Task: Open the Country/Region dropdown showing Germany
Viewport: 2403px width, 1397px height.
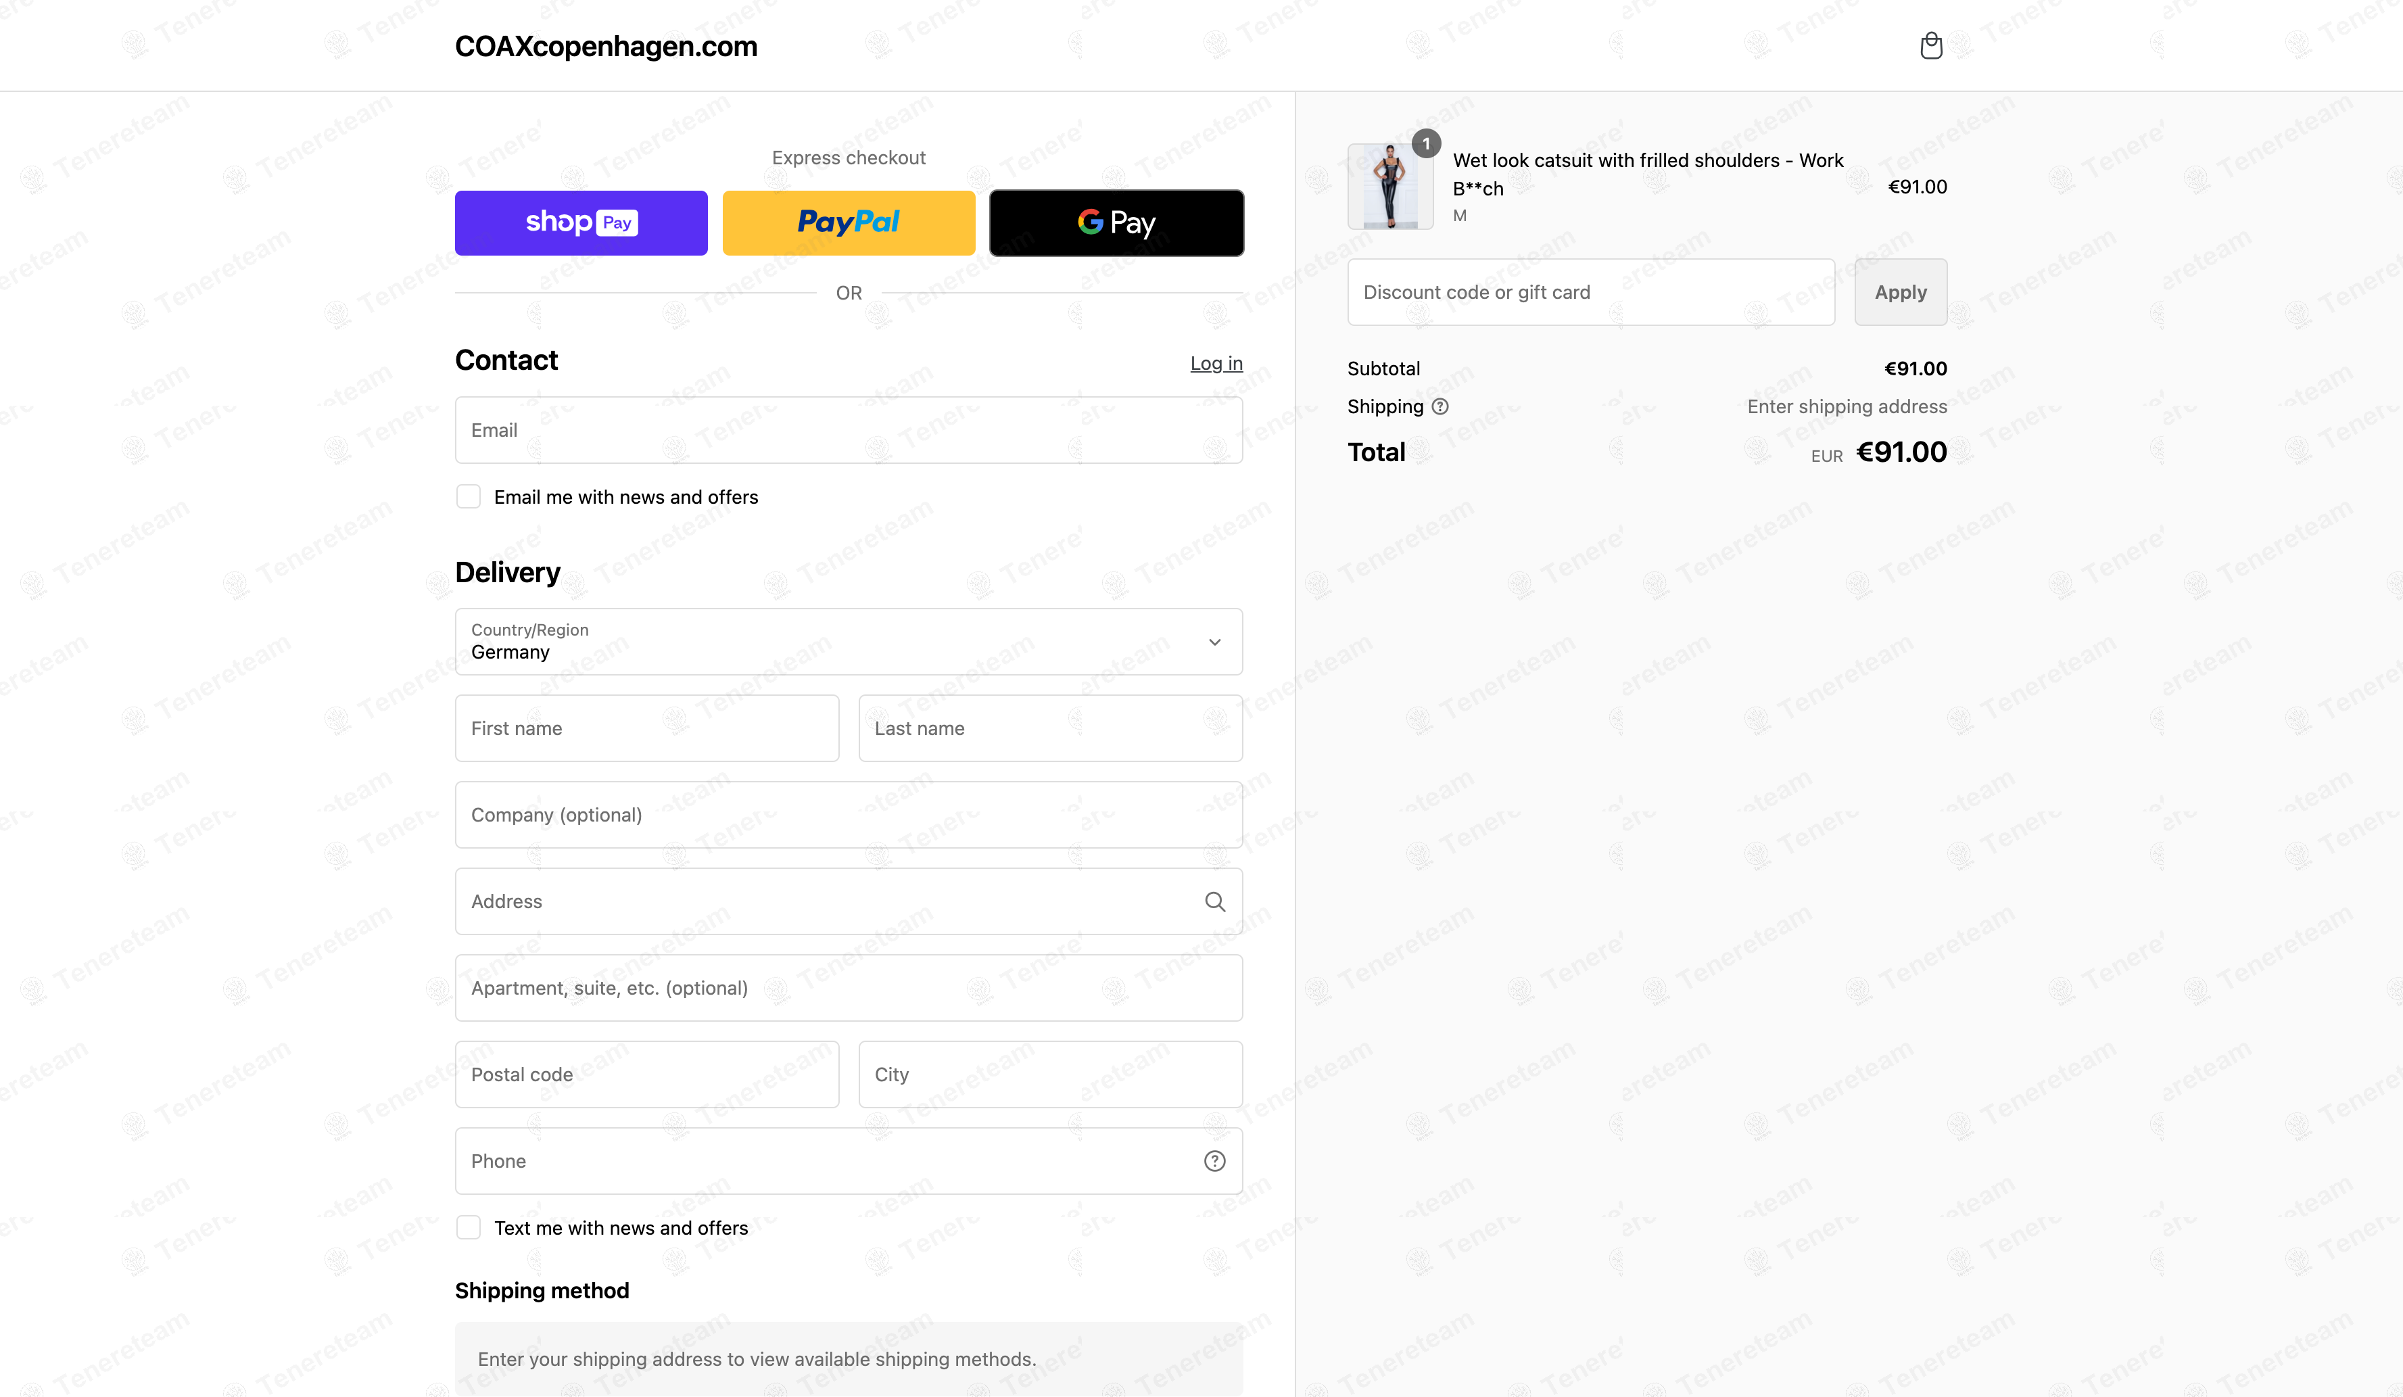Action: point(849,642)
